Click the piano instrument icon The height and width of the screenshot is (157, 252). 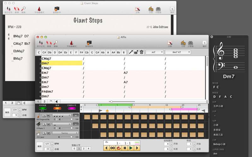38,124
